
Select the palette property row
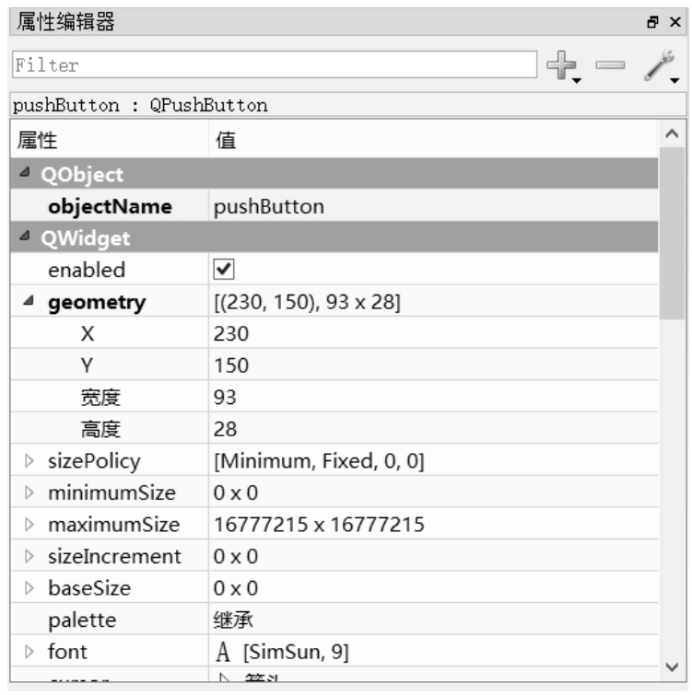click(83, 620)
